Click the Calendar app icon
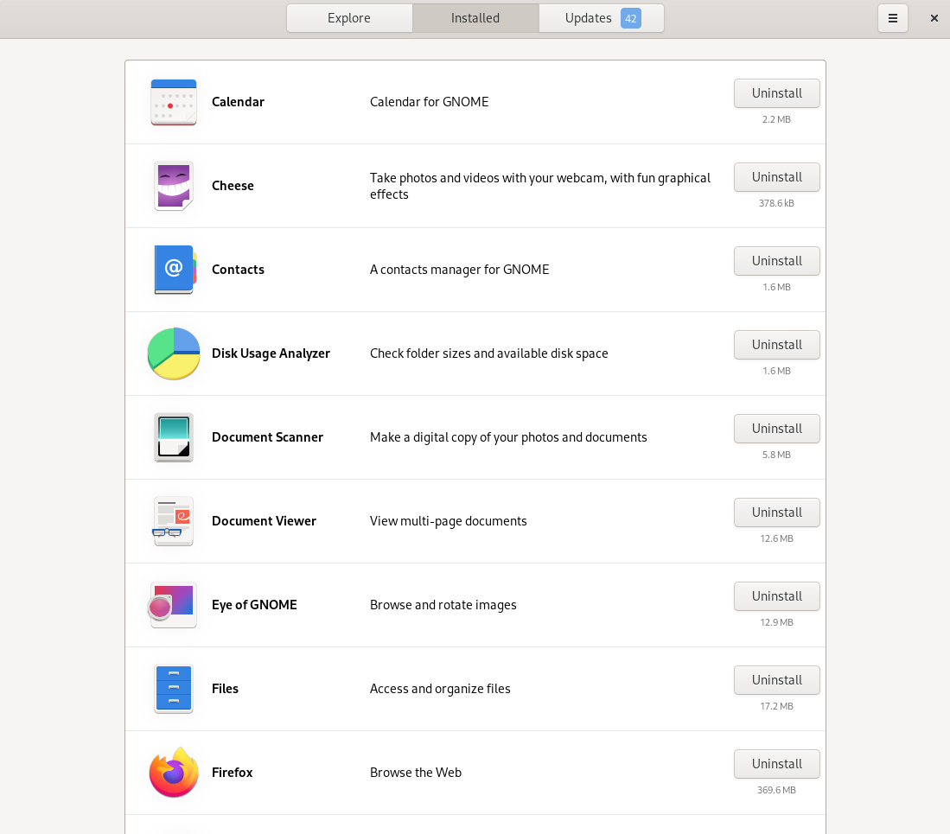Screen dimensions: 950x834 click(173, 102)
